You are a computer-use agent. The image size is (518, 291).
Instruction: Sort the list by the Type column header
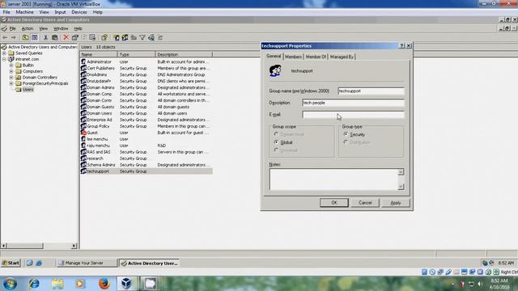pyautogui.click(x=136, y=54)
